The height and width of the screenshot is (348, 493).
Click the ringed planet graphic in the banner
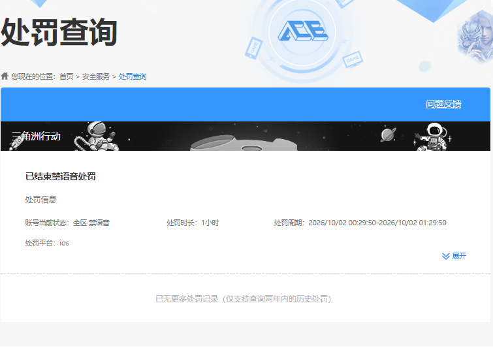[389, 134]
